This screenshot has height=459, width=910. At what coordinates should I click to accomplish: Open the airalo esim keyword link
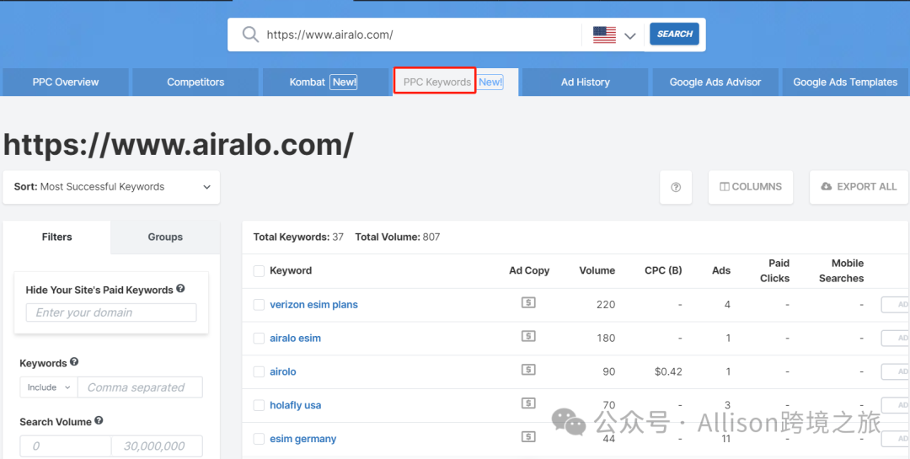[x=296, y=339]
